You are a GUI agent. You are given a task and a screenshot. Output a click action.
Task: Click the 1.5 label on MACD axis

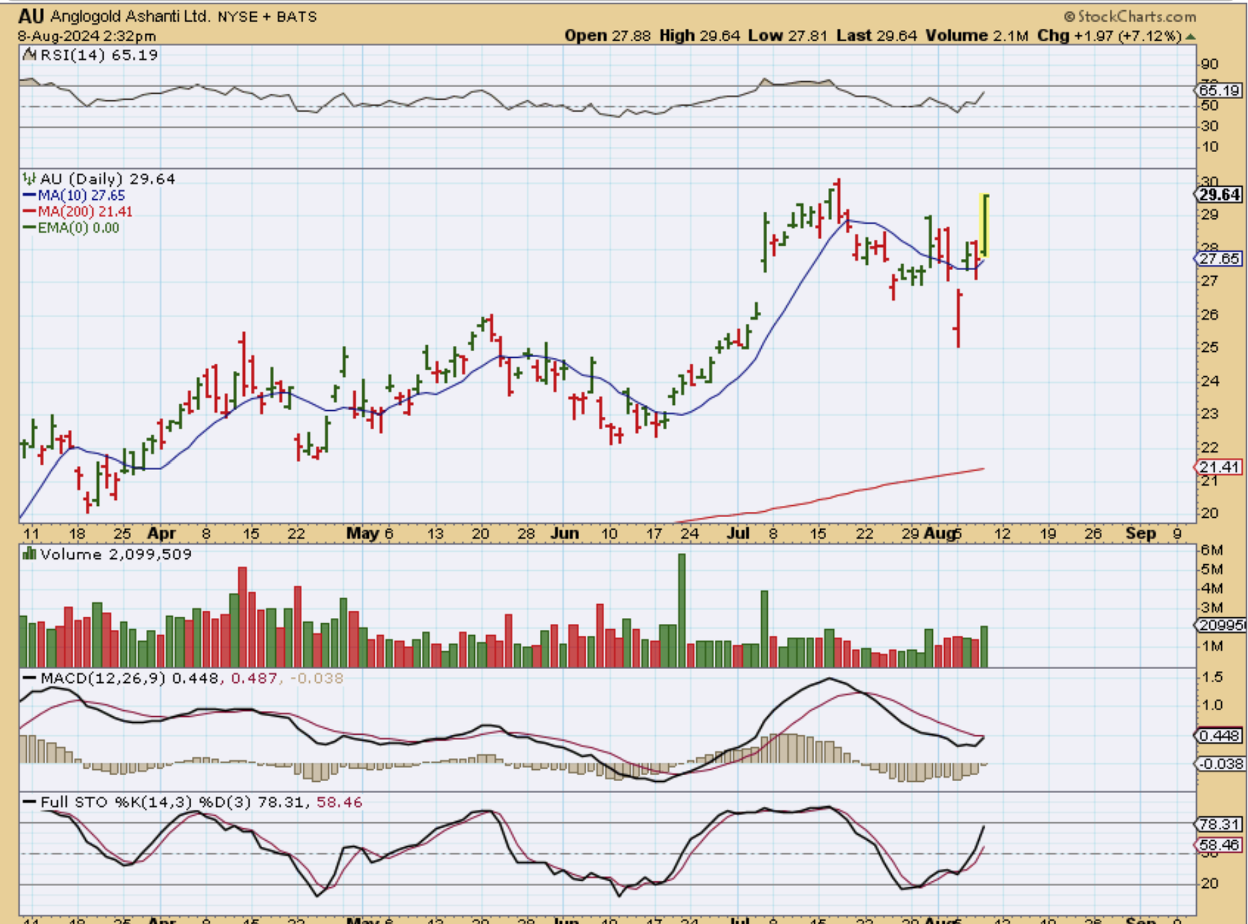click(1212, 677)
